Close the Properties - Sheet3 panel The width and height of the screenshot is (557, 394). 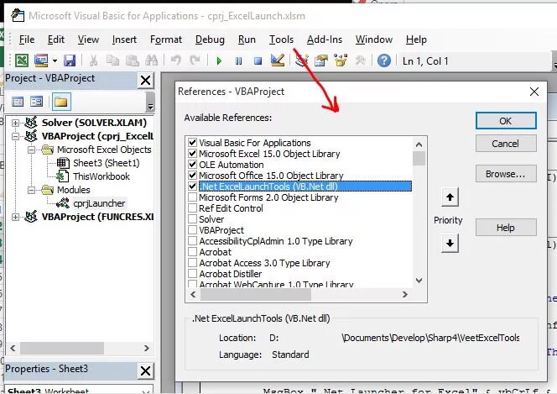pyautogui.click(x=146, y=370)
